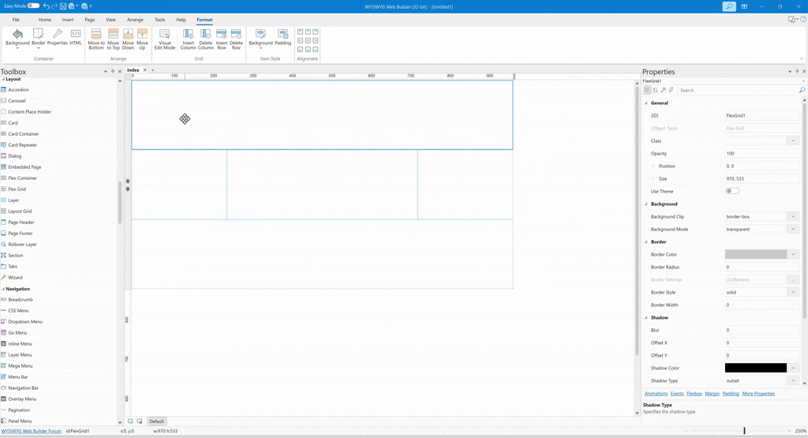Switch properties to categorized view icon
The height and width of the screenshot is (438, 808).
(647, 90)
